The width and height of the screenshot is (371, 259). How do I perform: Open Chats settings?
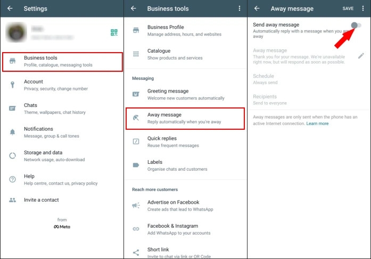click(62, 108)
